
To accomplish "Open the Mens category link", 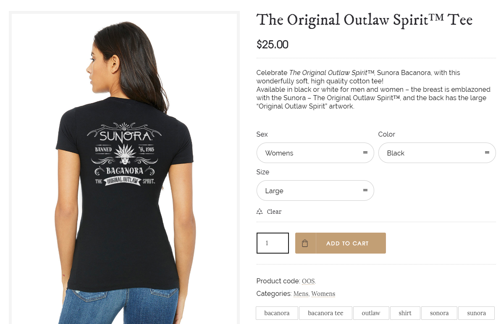I will [x=301, y=294].
